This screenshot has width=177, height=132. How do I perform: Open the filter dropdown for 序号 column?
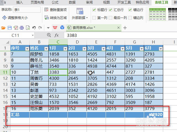pos(27,49)
